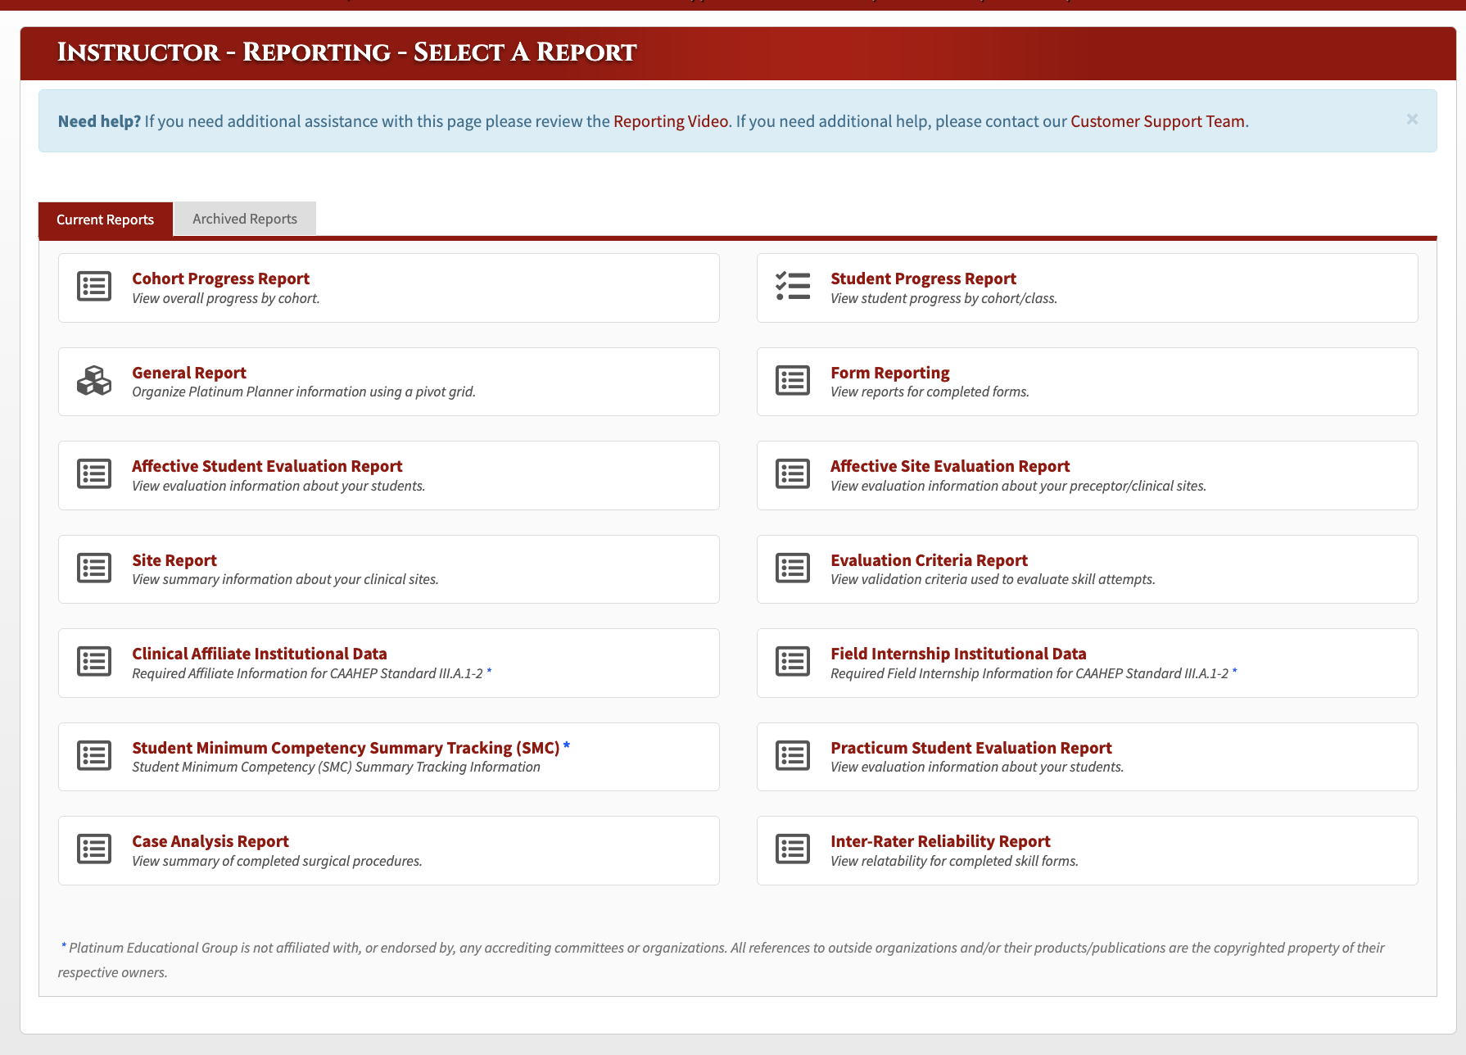The width and height of the screenshot is (1466, 1055).
Task: Click 'Organize Platinum Planner information using a pivot grid.'
Action: click(x=304, y=392)
